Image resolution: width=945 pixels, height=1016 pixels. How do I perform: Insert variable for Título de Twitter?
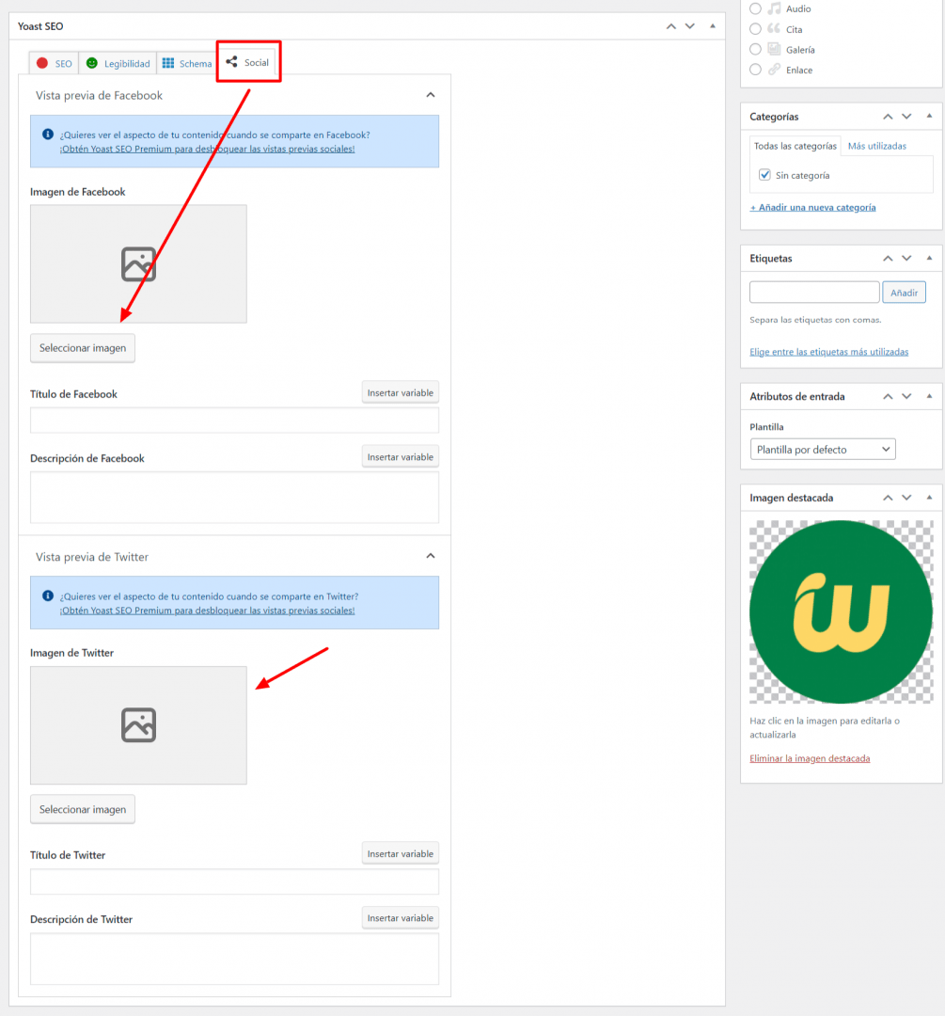pos(401,853)
